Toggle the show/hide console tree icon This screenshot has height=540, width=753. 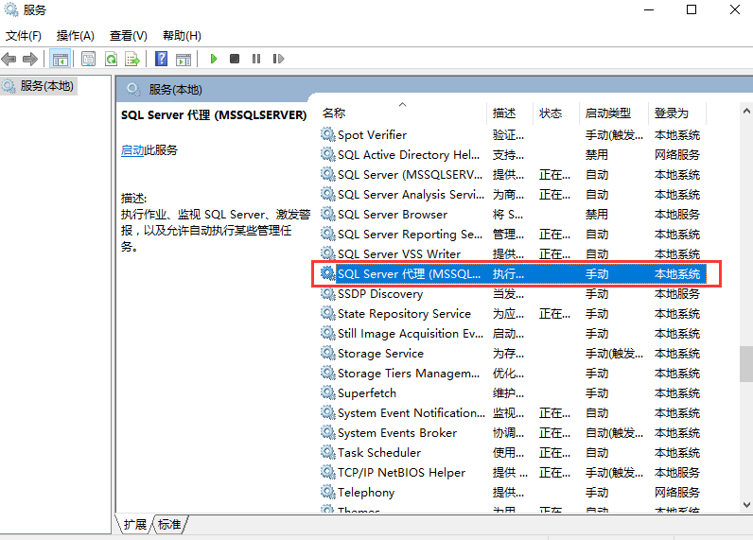60,59
